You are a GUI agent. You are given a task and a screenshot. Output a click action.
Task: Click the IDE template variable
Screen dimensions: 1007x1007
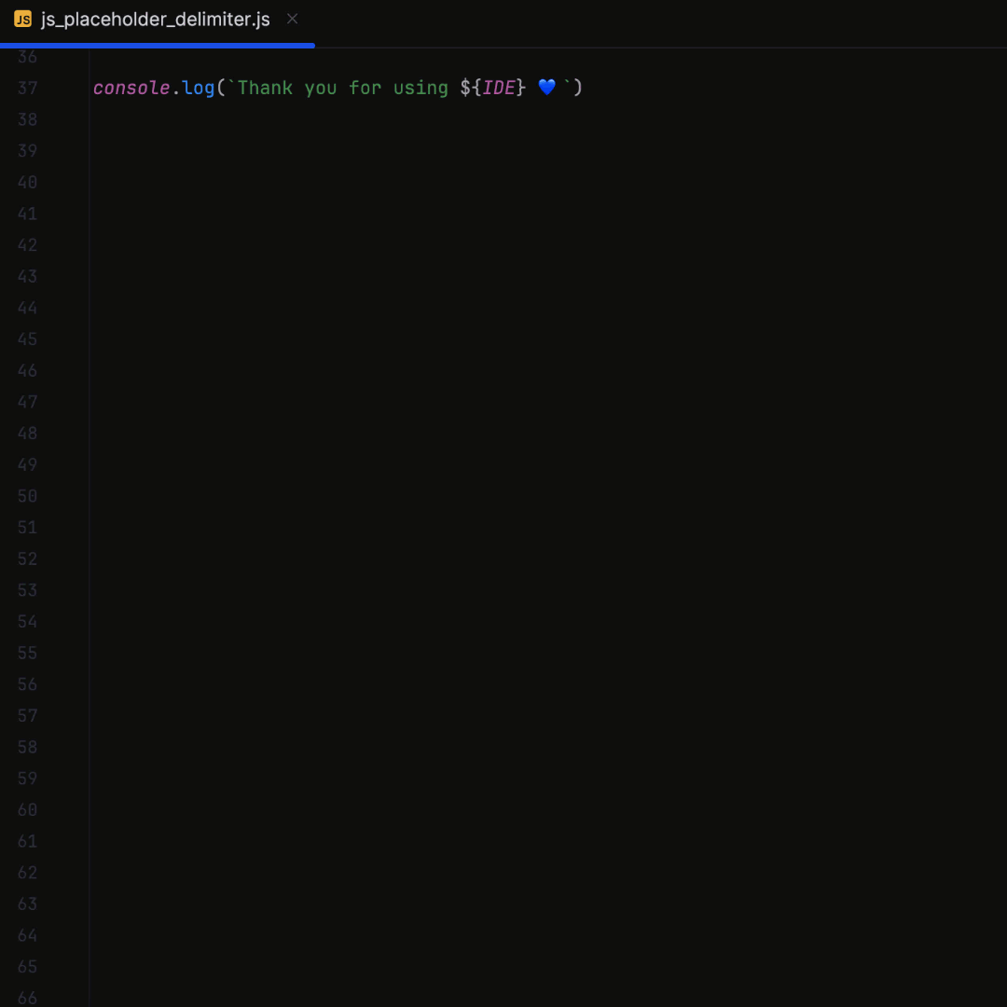click(x=498, y=87)
